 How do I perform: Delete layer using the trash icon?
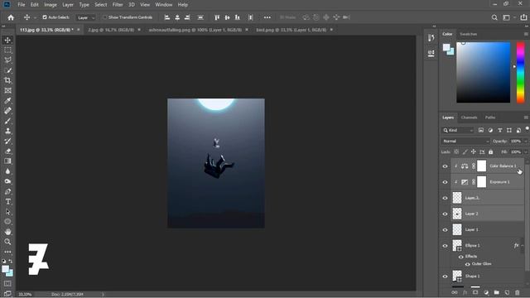pyautogui.click(x=517, y=292)
